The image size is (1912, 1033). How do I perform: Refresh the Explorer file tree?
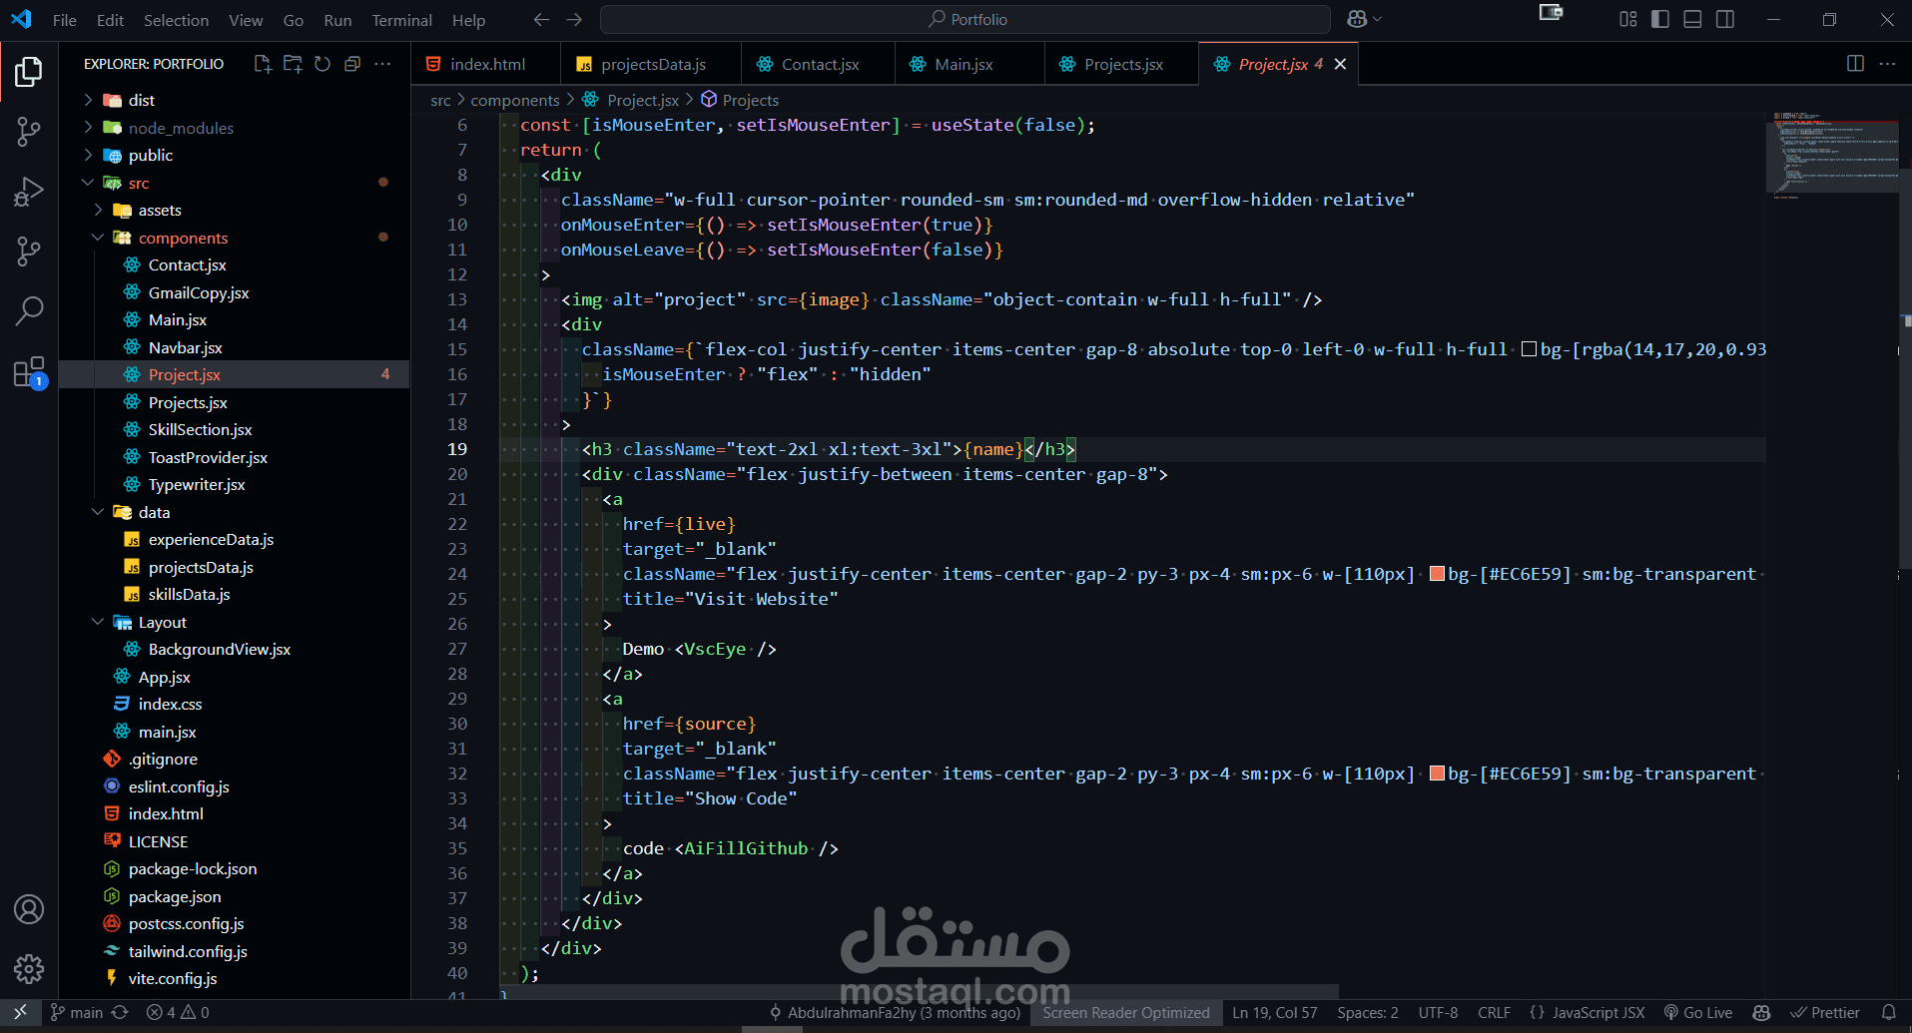[322, 64]
